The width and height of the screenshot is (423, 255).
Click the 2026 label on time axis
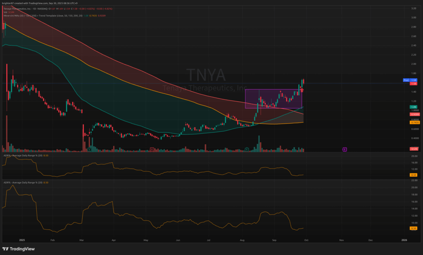pos(404,240)
